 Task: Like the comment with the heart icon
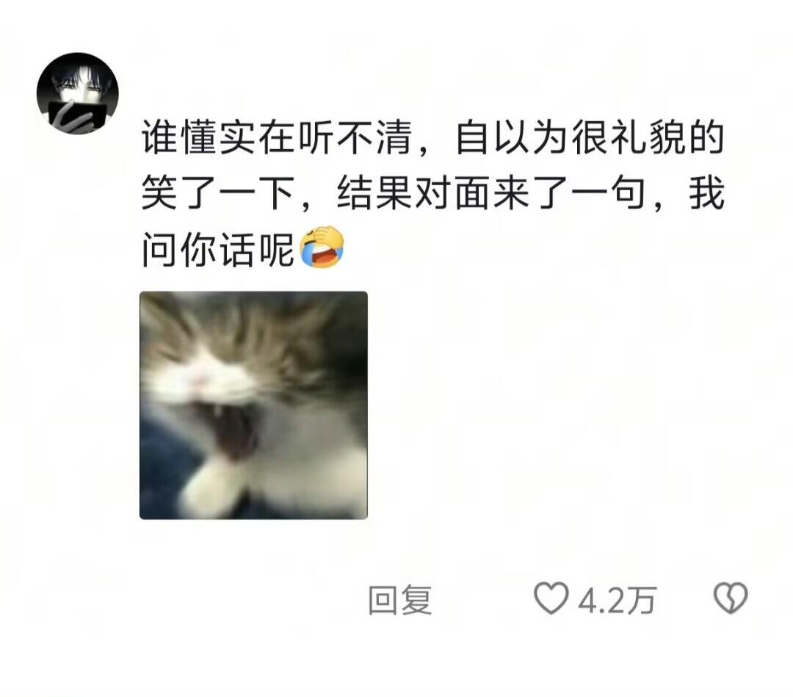pyautogui.click(x=551, y=598)
